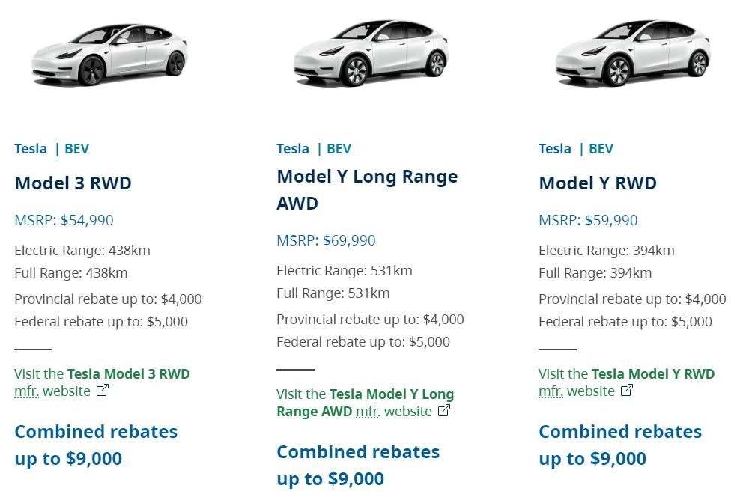Screen dimensions: 737x497
Task: Click the Model Y Long Range AWD heading
Action: (x=367, y=190)
